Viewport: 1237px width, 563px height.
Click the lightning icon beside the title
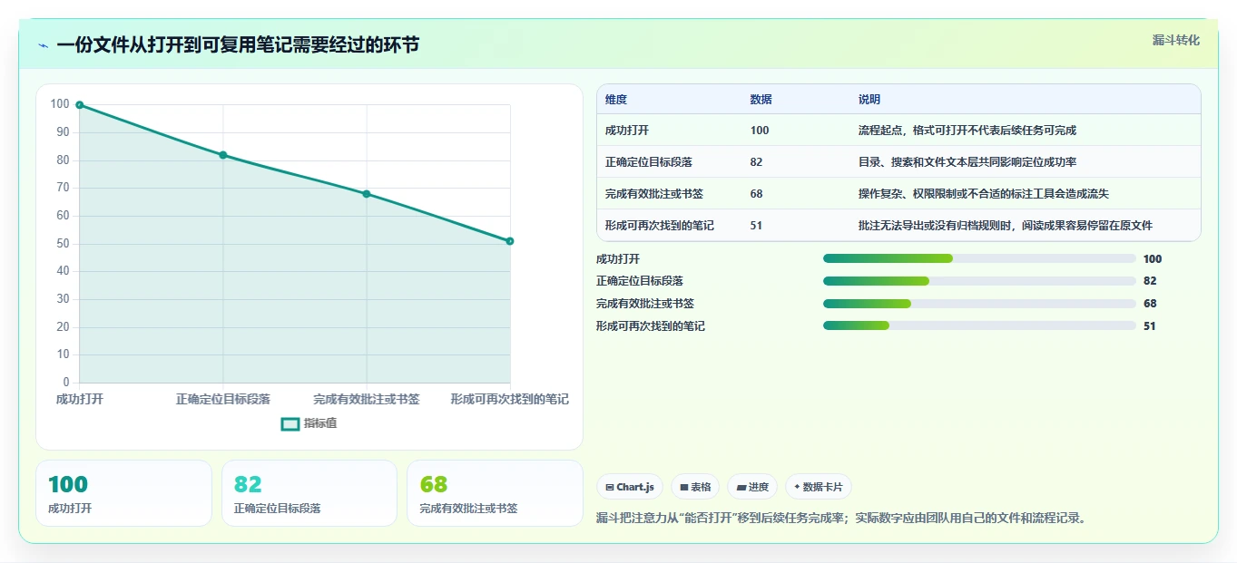tap(43, 45)
